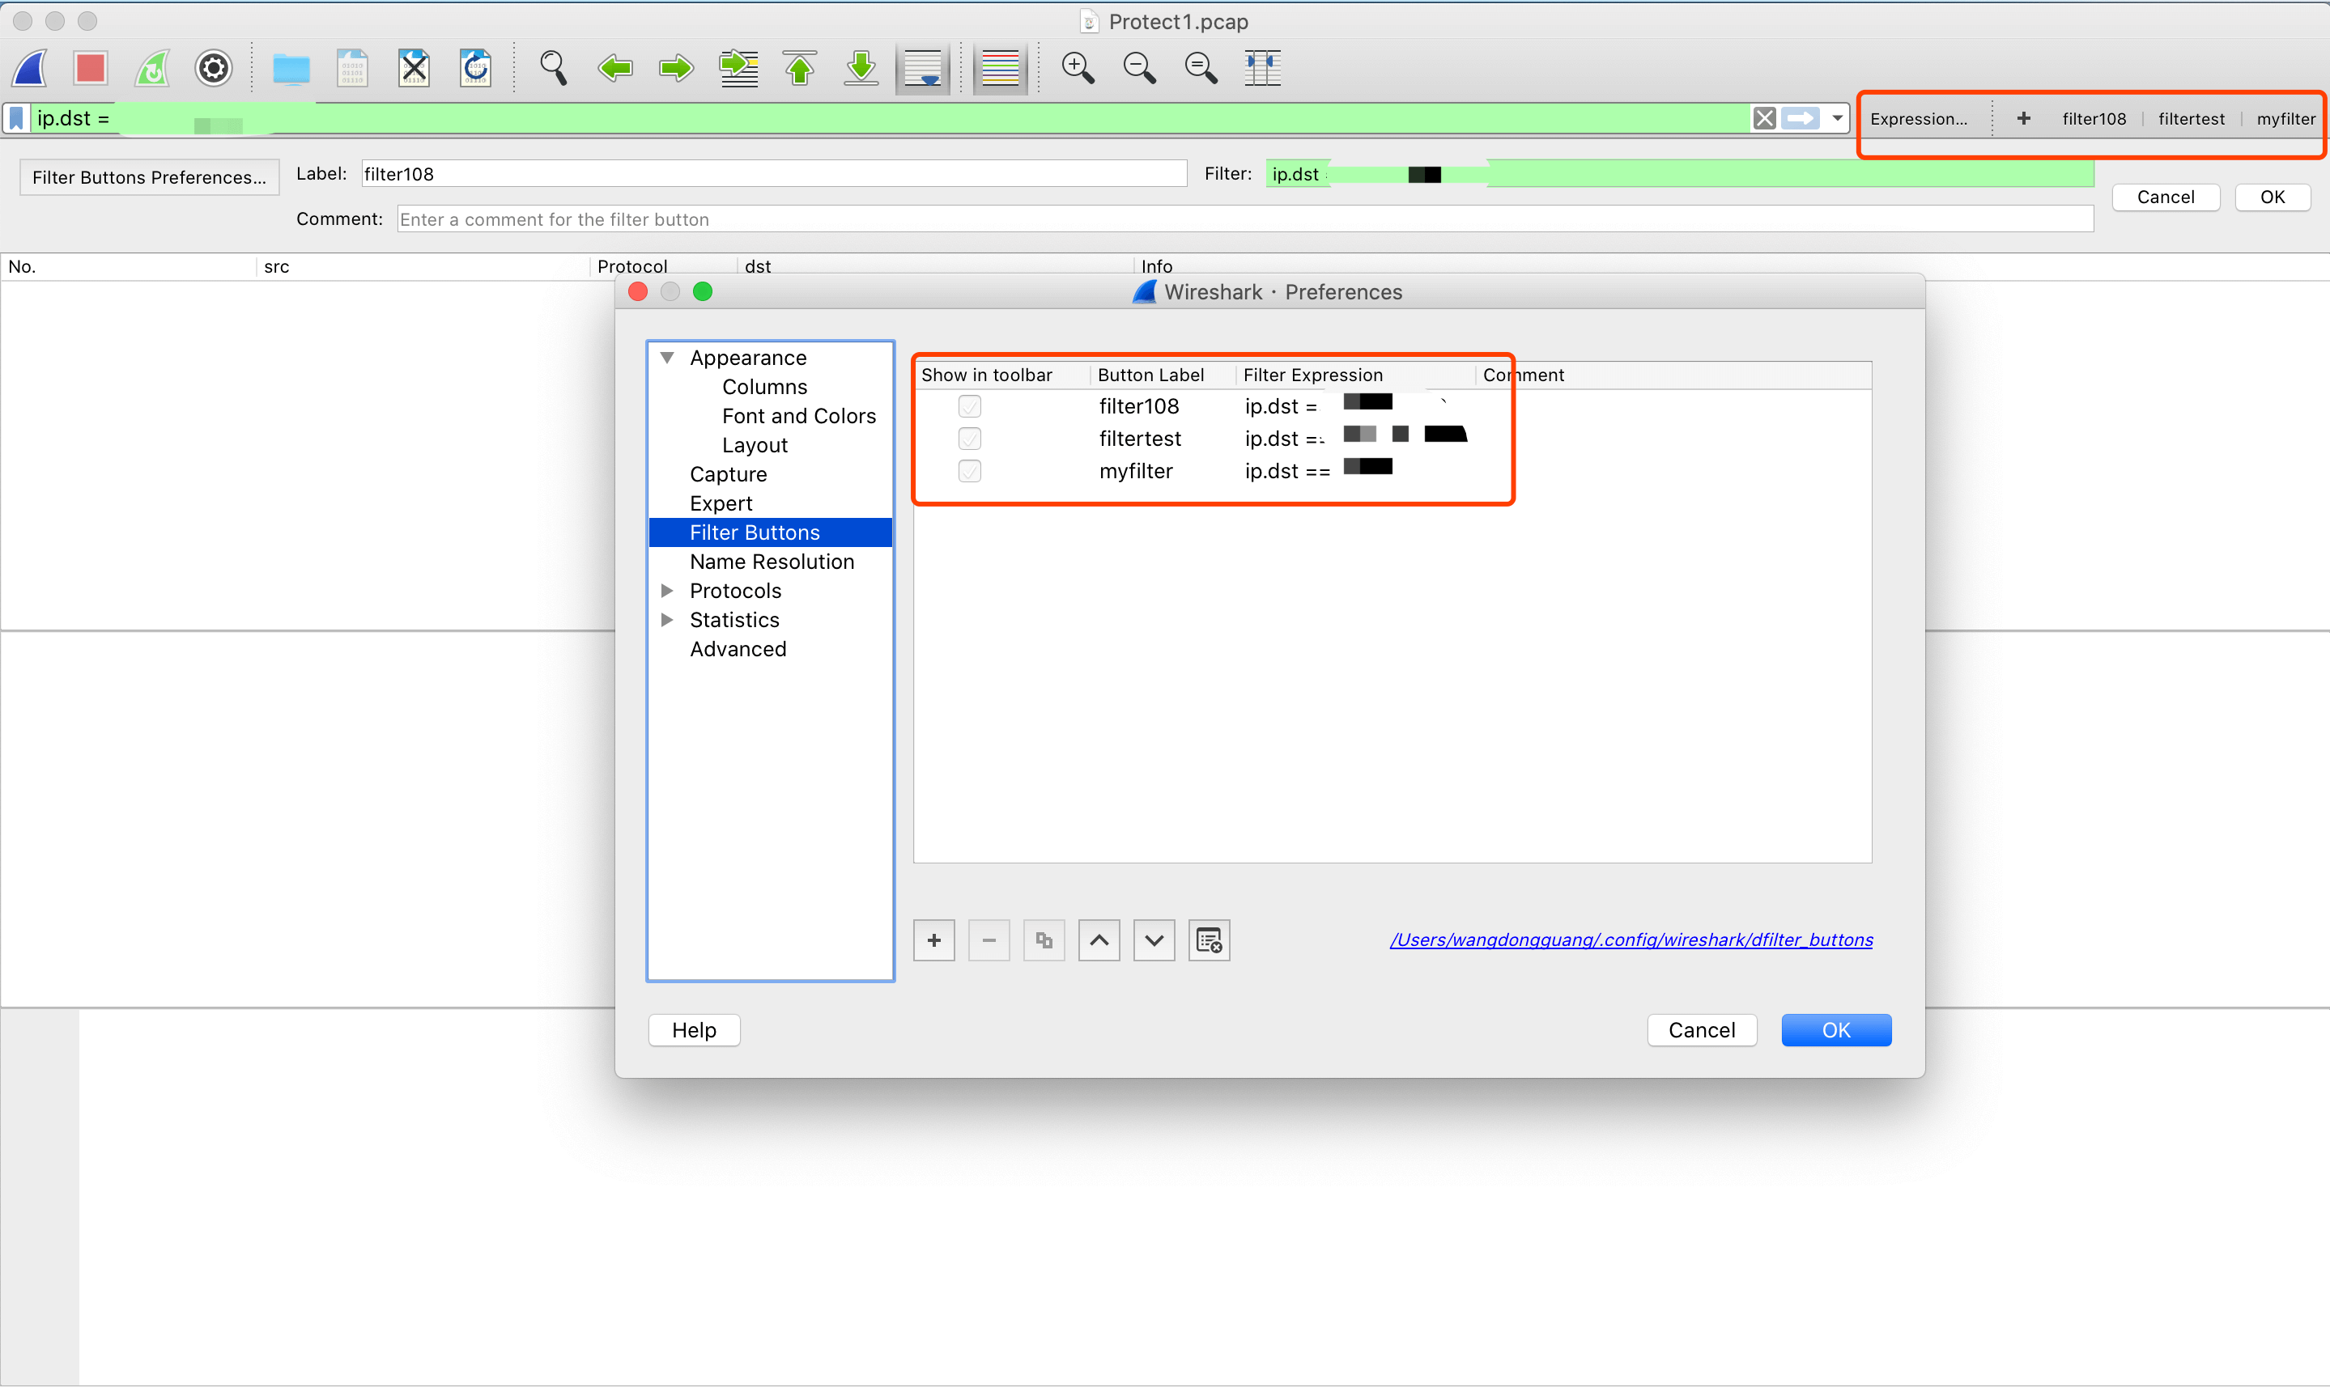Toggle packet colorization rules icon
The height and width of the screenshot is (1387, 2330).
point(1001,68)
